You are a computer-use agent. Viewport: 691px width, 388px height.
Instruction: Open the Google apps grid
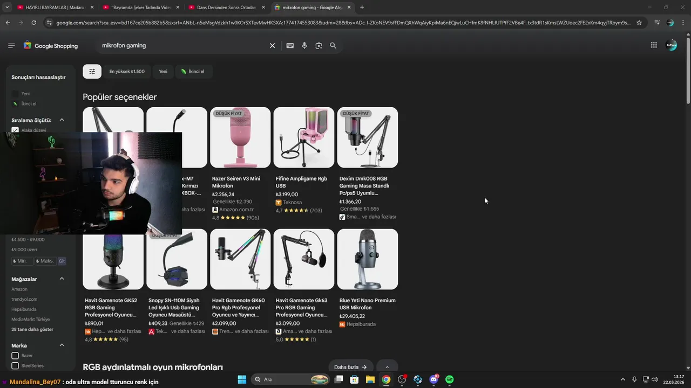coord(654,45)
